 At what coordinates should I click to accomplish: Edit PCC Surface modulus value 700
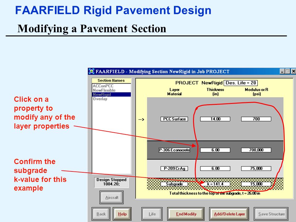click(256, 119)
